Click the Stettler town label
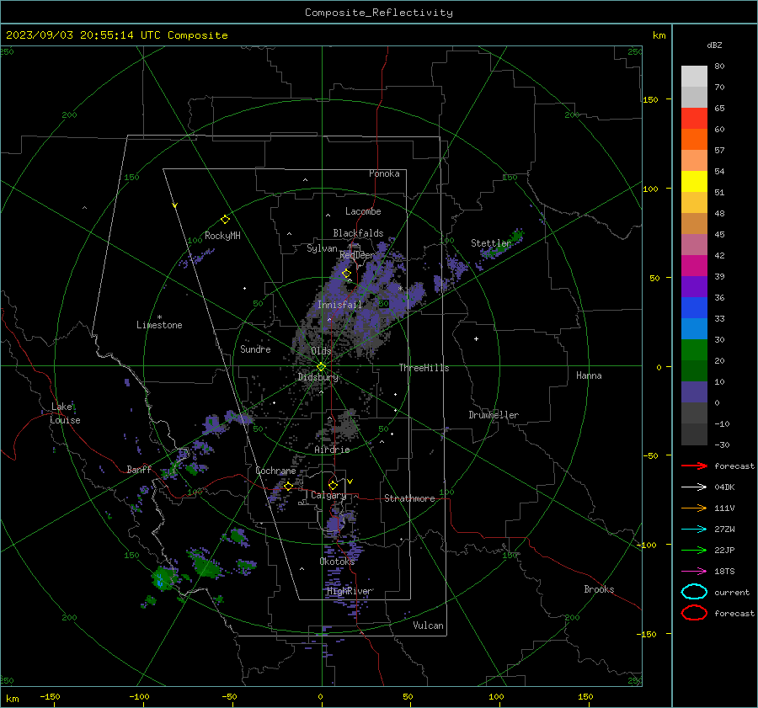 click(x=491, y=243)
